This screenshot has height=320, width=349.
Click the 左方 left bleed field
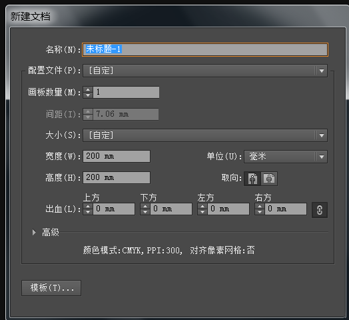[228, 209]
